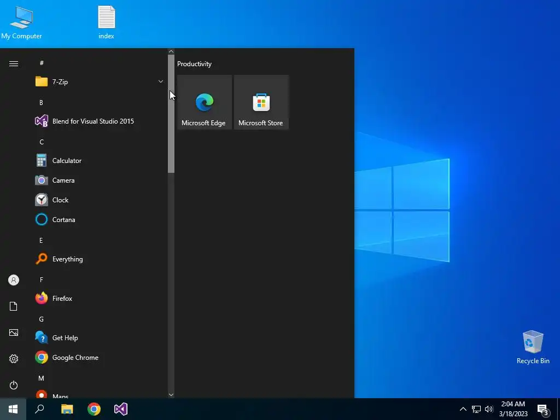
Task: Click the Power button in Start
Action: 14,385
